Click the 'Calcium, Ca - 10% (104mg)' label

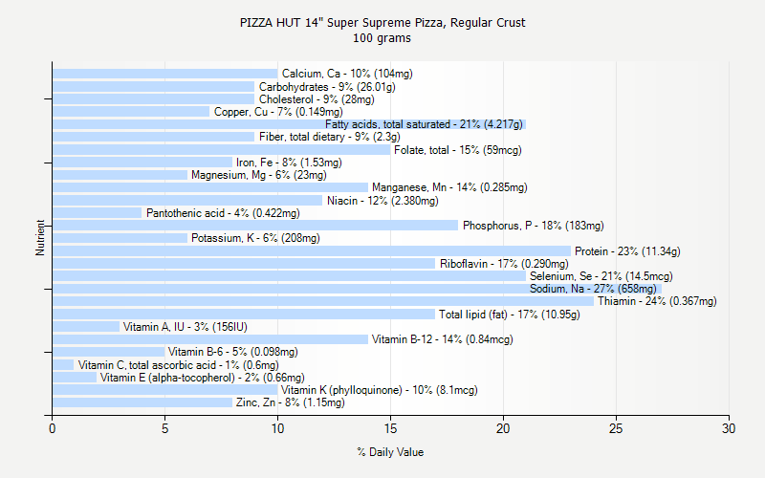[347, 74]
